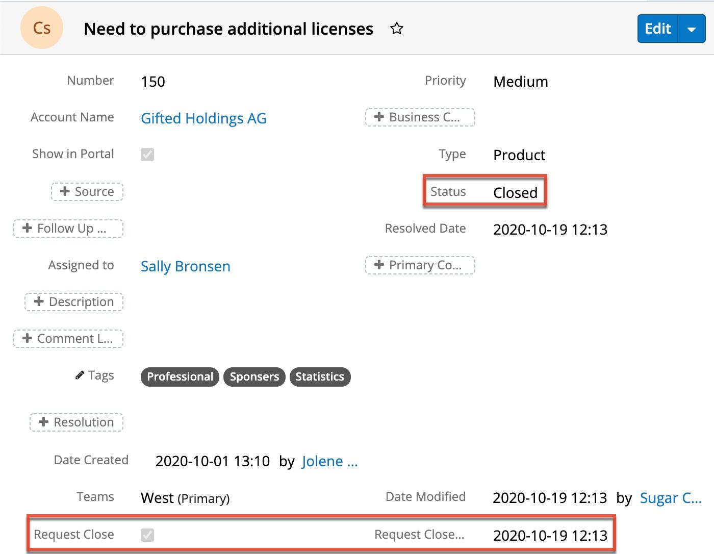Add a Source field value
This screenshot has width=714, height=554.
(x=87, y=192)
